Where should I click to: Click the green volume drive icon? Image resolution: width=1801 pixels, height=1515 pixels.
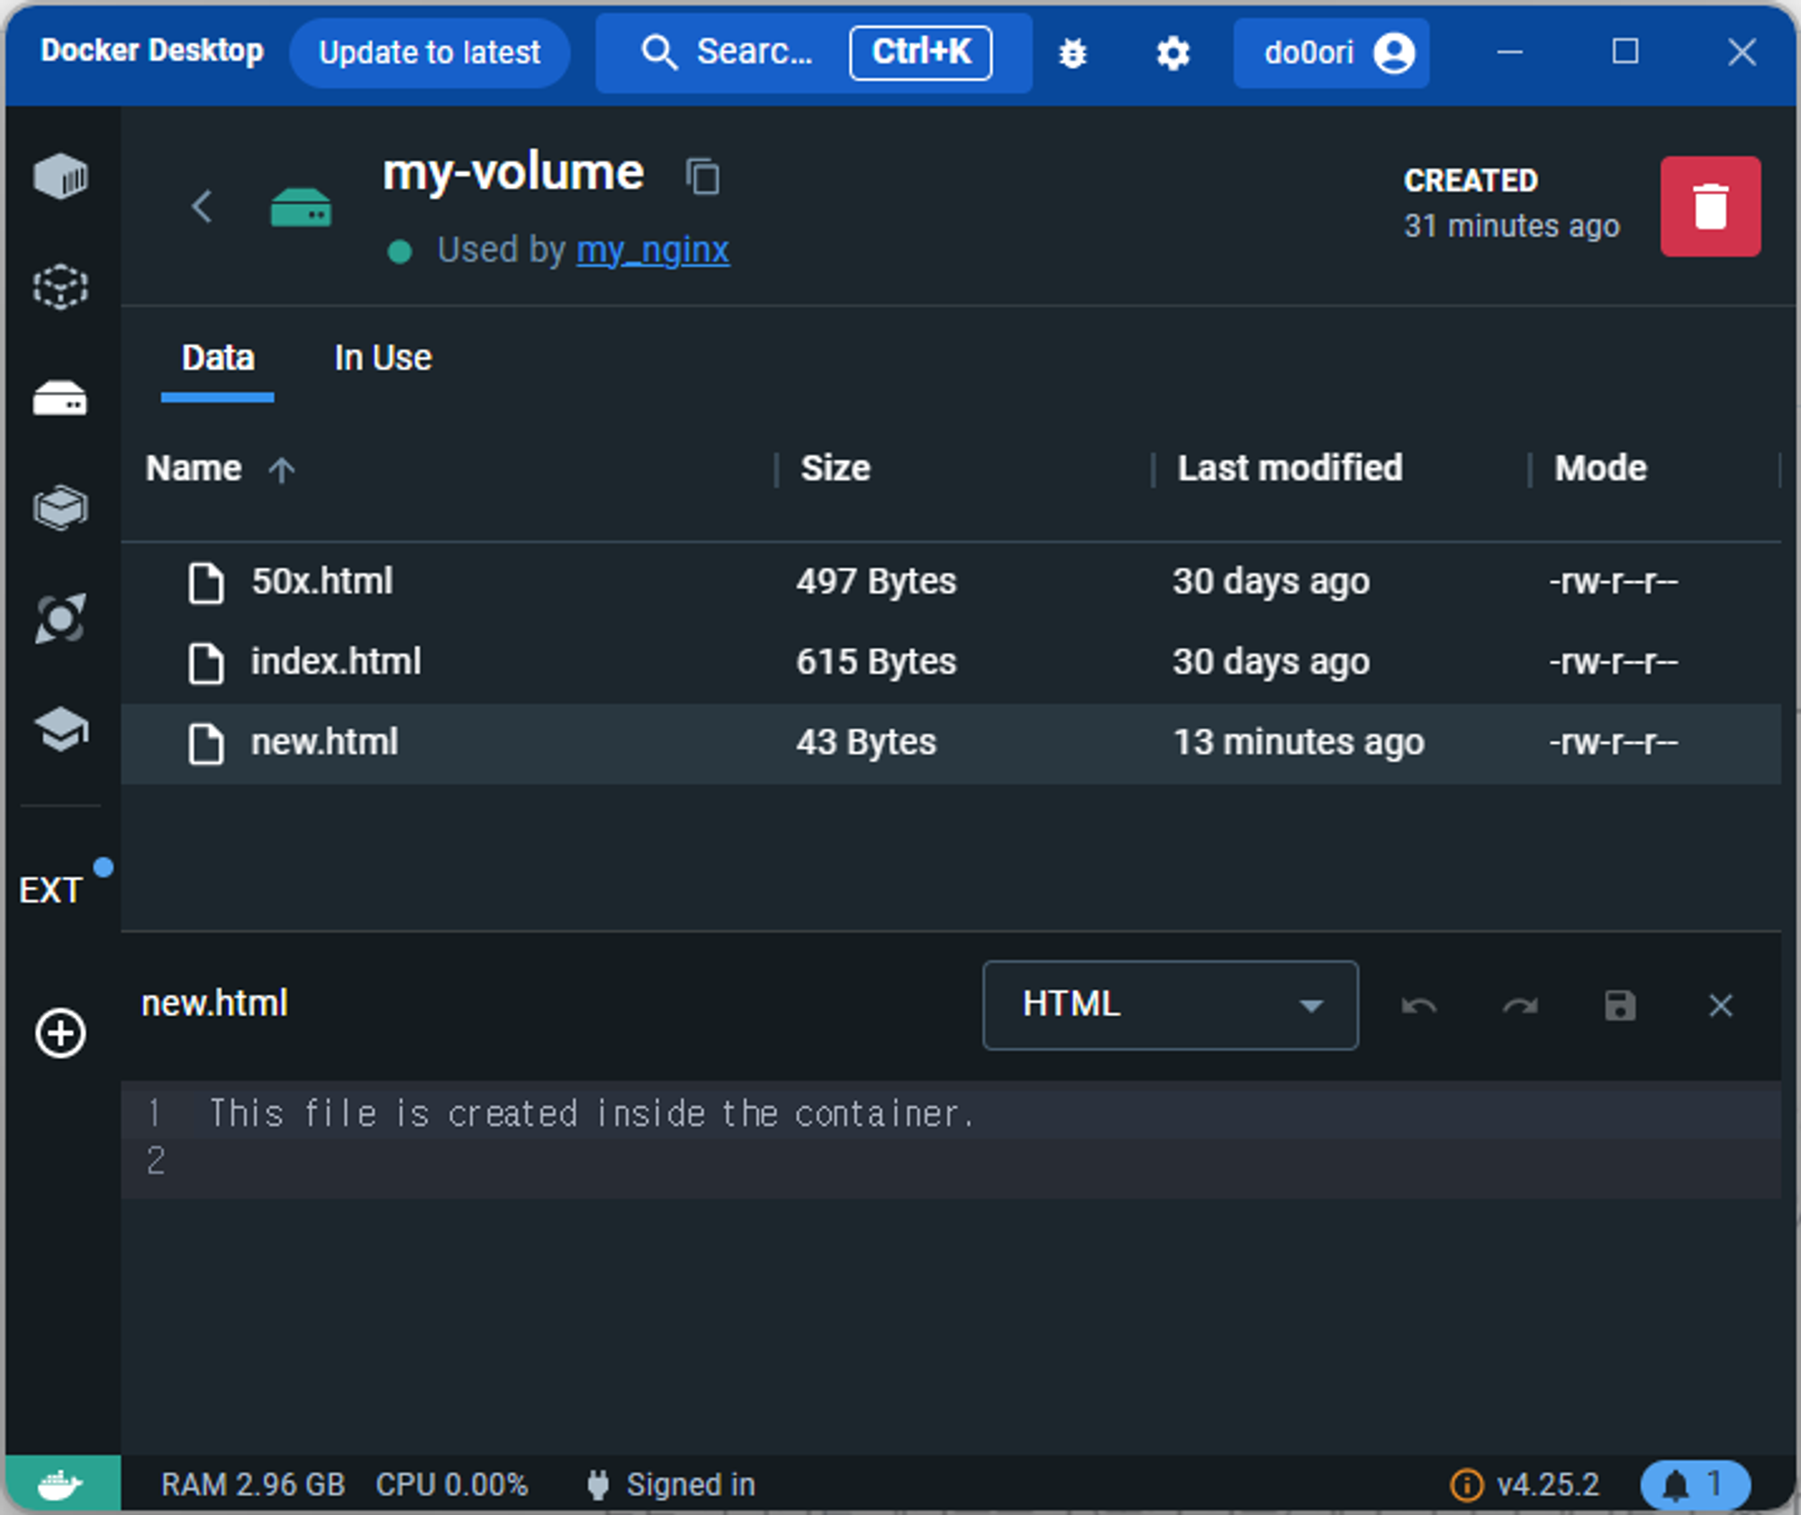(301, 207)
